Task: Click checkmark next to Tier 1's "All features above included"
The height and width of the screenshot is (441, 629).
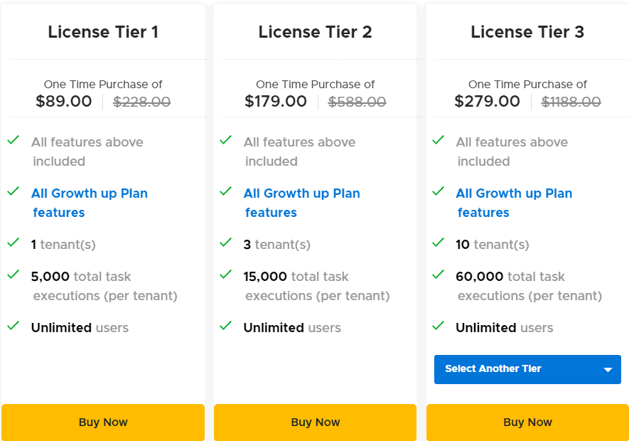Action: [13, 141]
